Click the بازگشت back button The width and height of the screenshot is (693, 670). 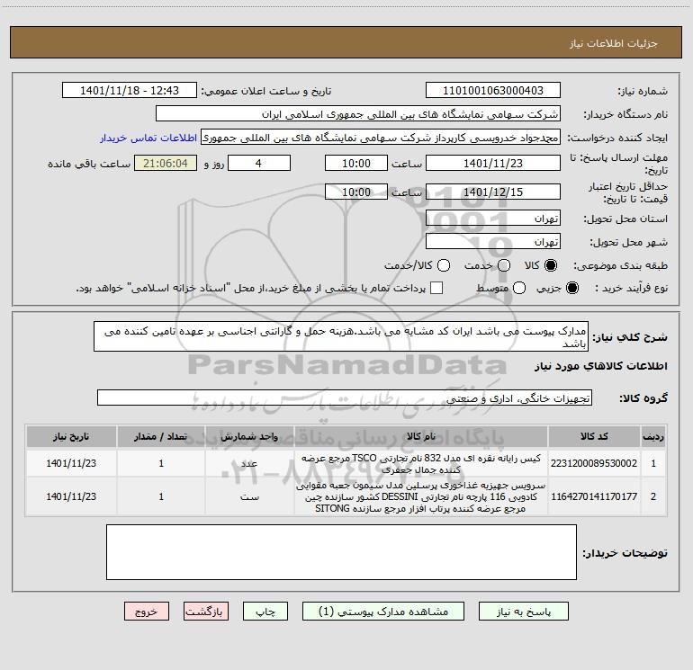[x=206, y=612]
